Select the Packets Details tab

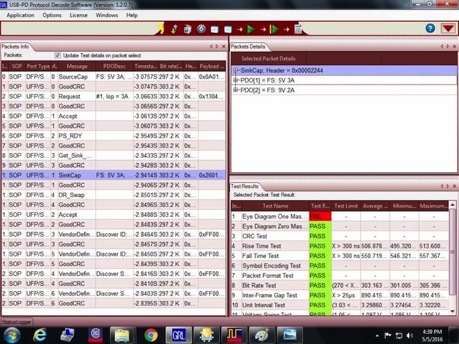point(248,47)
